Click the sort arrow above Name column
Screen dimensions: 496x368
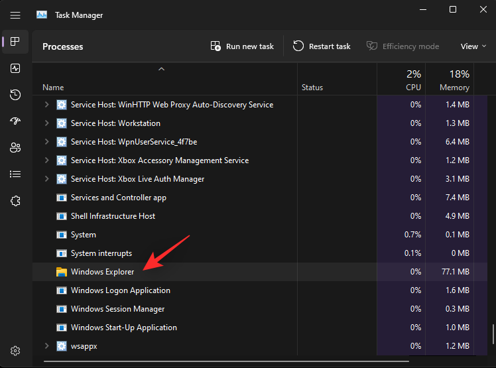(161, 69)
